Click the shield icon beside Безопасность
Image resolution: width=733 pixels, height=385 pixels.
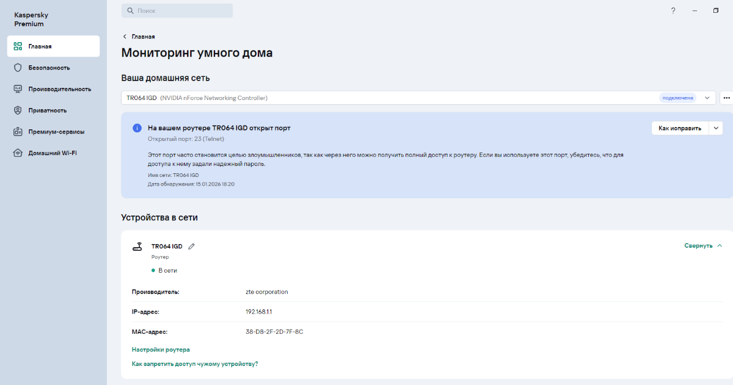[x=18, y=68]
